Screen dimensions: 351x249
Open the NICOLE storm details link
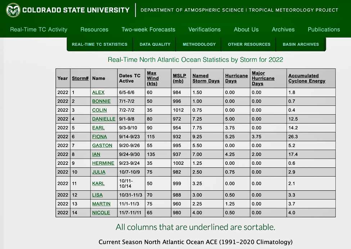pos(101,213)
